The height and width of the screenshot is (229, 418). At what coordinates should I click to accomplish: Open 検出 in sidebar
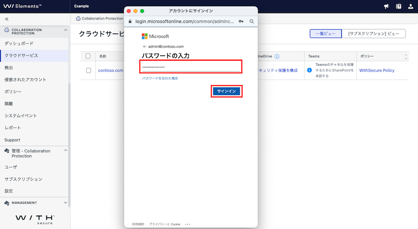click(x=34, y=68)
